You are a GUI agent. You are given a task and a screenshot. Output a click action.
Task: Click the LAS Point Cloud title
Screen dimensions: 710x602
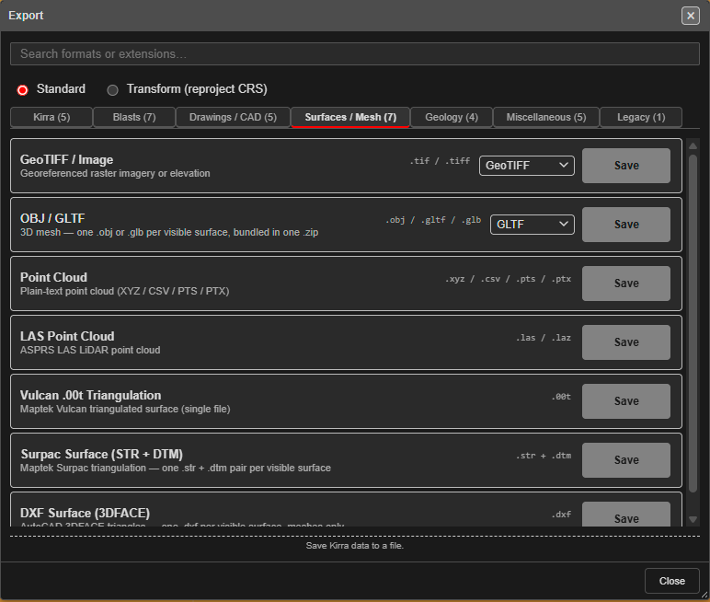(x=67, y=336)
